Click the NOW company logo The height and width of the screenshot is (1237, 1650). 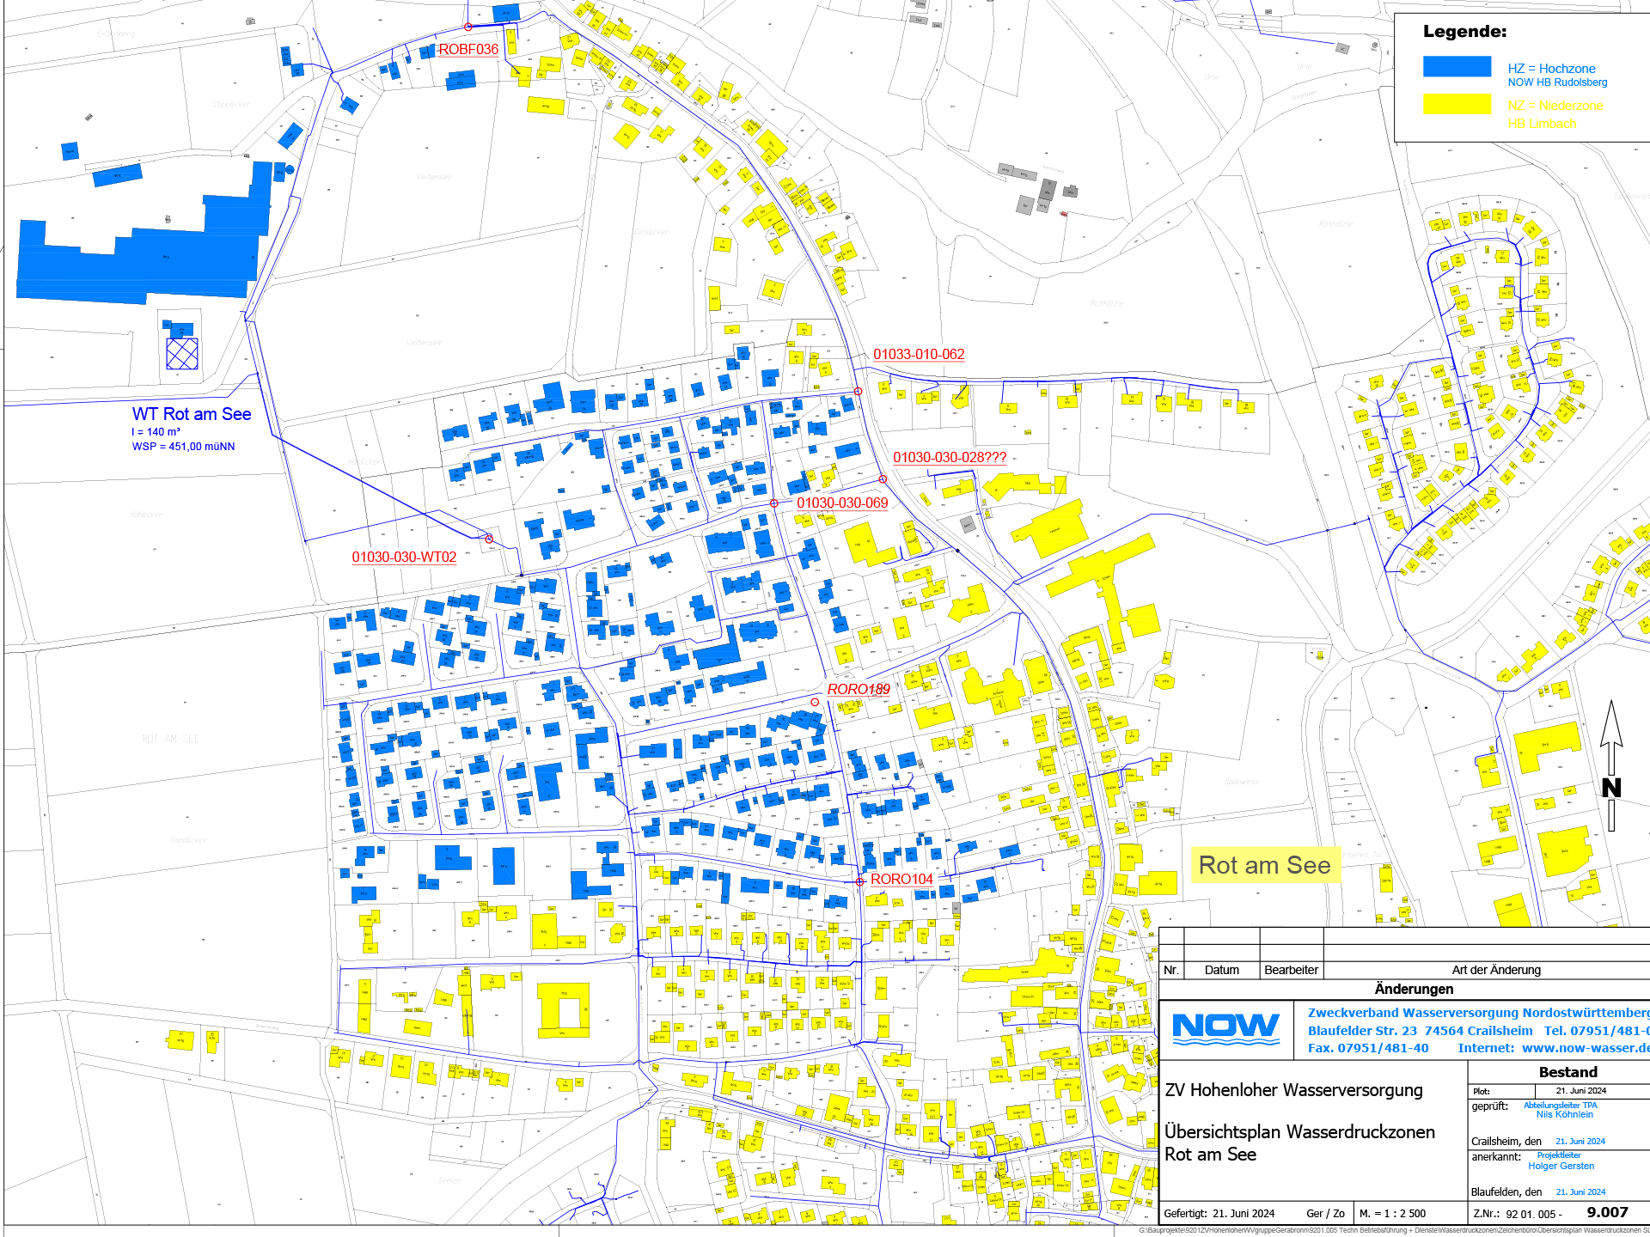coord(1225,1028)
